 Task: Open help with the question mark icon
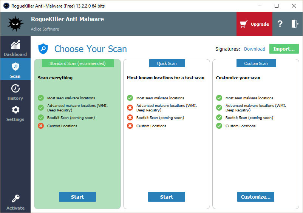coord(280,24)
